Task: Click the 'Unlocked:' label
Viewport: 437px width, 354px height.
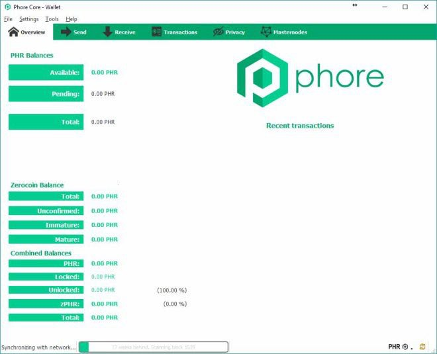Action: pos(46,290)
